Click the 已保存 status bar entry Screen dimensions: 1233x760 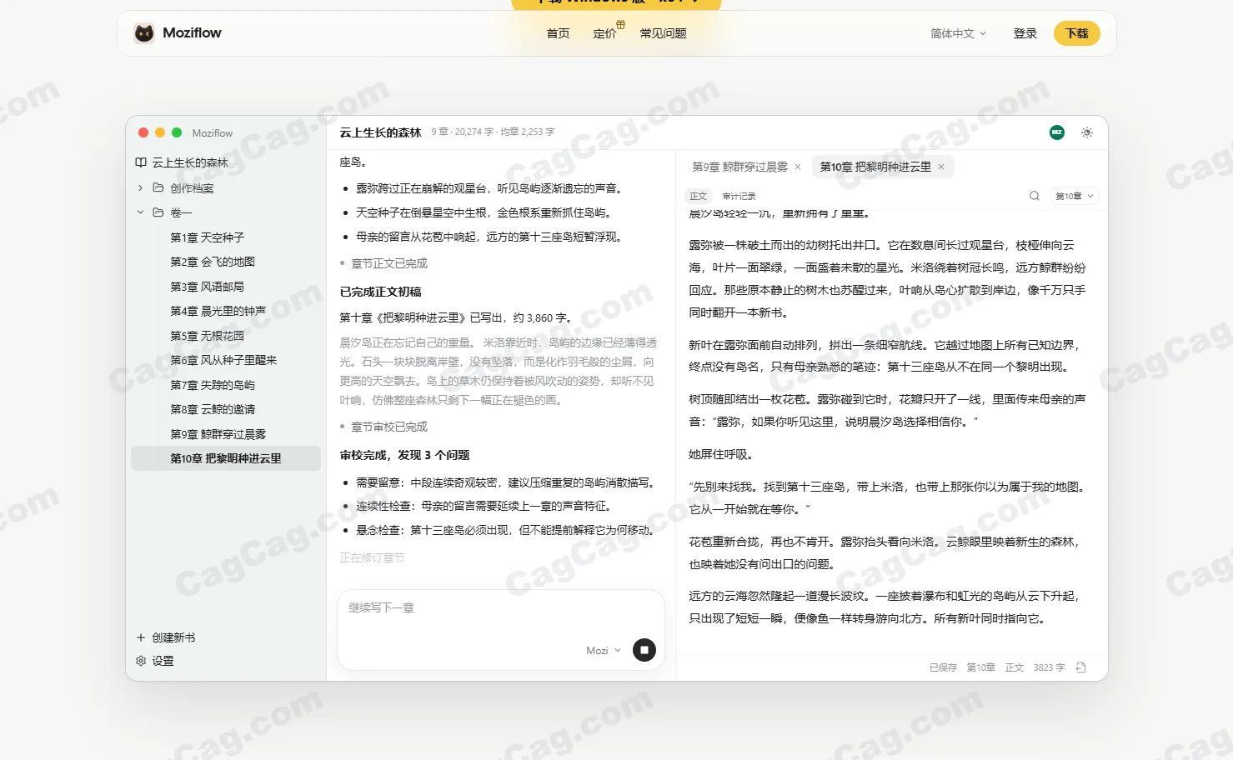point(943,667)
